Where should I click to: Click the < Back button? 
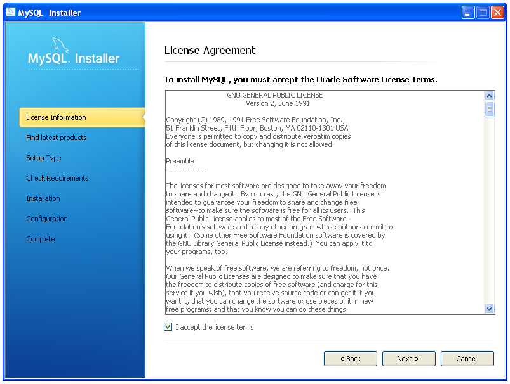(351, 359)
